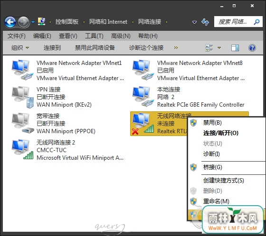
Task: Expand the chevron after 网络连接 breadcrumb
Action: click(x=167, y=22)
